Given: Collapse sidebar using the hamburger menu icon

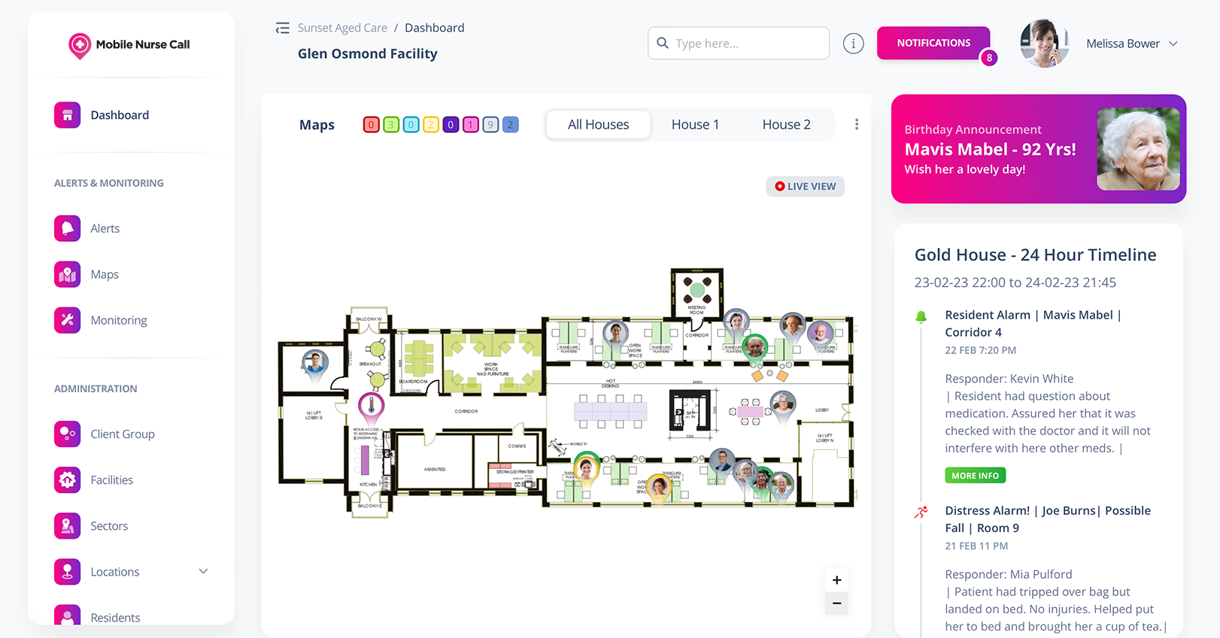Looking at the screenshot, I should [x=282, y=29].
